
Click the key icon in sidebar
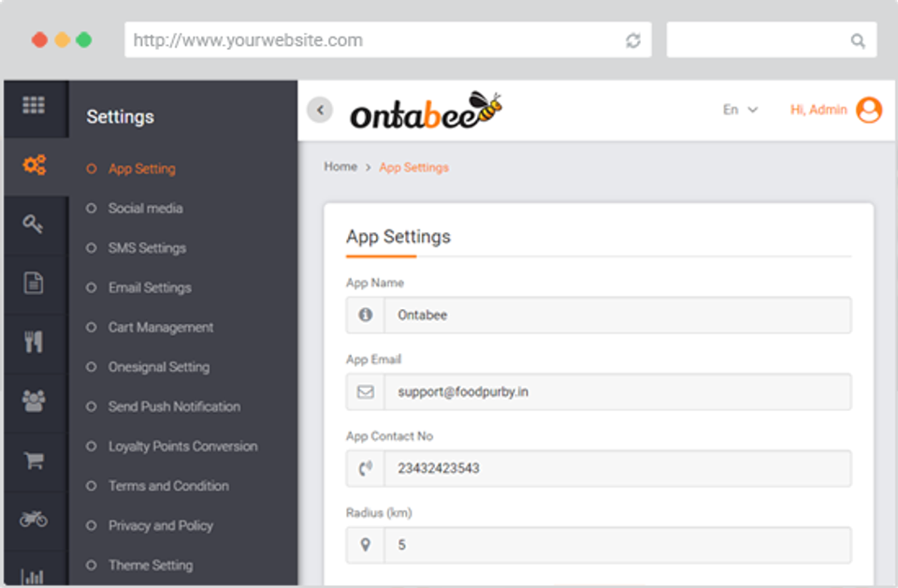point(35,224)
